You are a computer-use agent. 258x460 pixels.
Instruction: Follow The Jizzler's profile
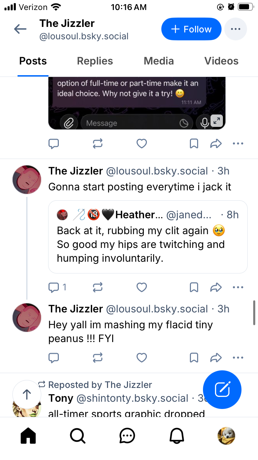[x=191, y=29]
